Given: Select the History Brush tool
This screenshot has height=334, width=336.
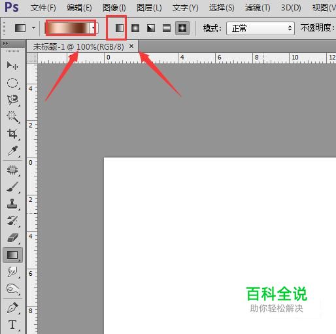Looking at the screenshot, I should (x=12, y=221).
